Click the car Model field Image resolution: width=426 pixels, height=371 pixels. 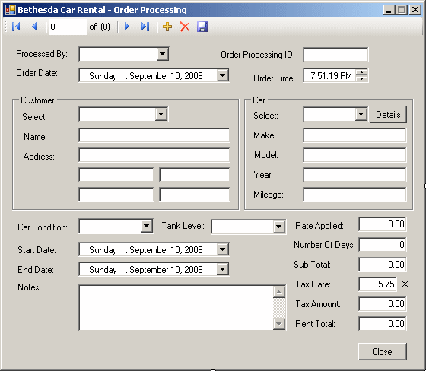[x=354, y=155]
